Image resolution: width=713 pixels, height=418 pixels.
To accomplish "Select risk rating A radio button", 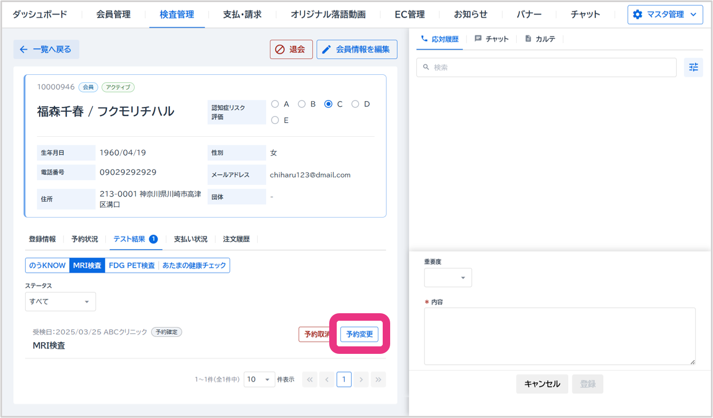I will tap(275, 104).
